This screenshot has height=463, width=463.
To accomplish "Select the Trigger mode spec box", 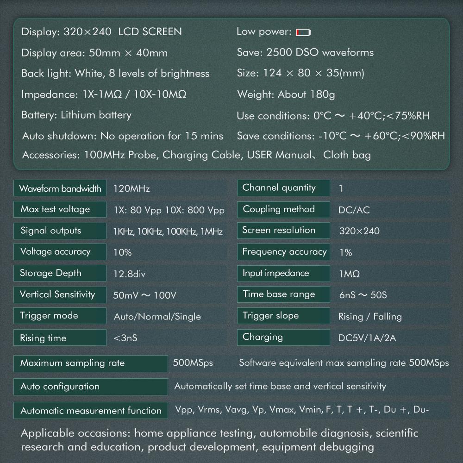I will click(60, 315).
